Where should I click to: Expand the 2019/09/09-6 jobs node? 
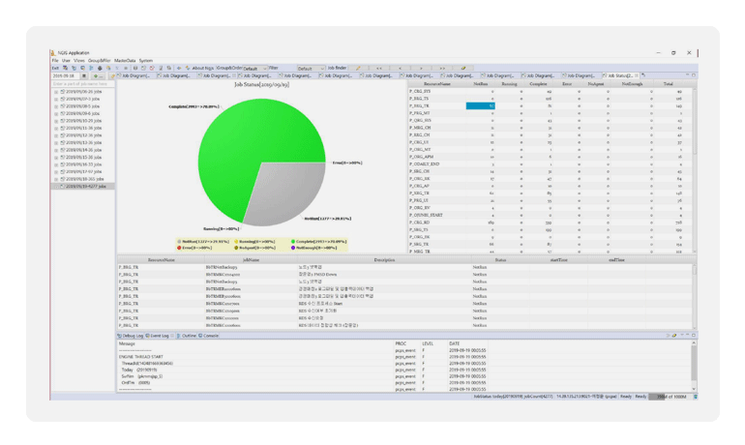coord(56,113)
